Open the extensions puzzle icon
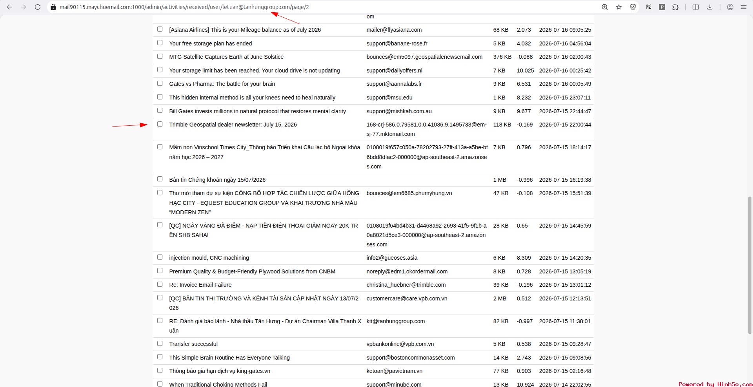Image resolution: width=753 pixels, height=387 pixels. 675,7
